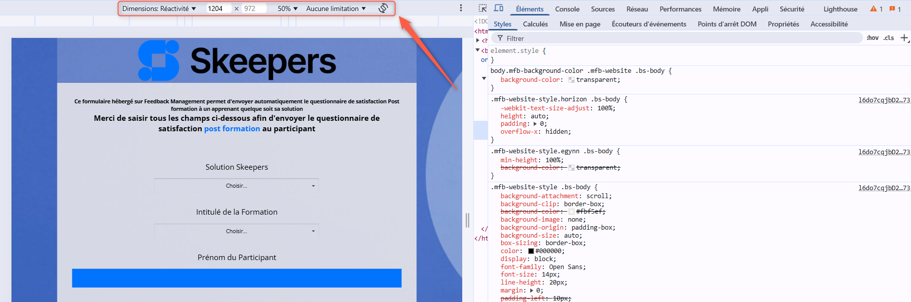Open the Écouteurs d'événements sub-tab
The width and height of the screenshot is (911, 302).
coord(649,24)
